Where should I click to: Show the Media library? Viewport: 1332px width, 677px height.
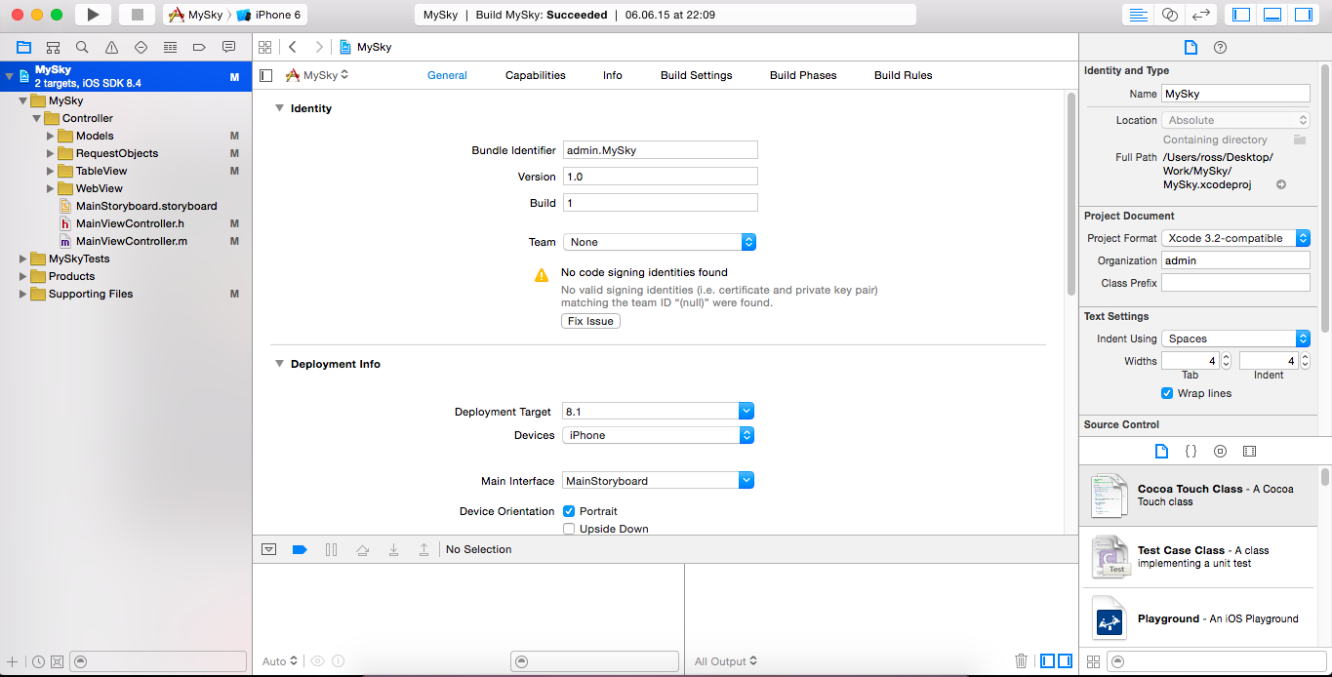click(1249, 452)
